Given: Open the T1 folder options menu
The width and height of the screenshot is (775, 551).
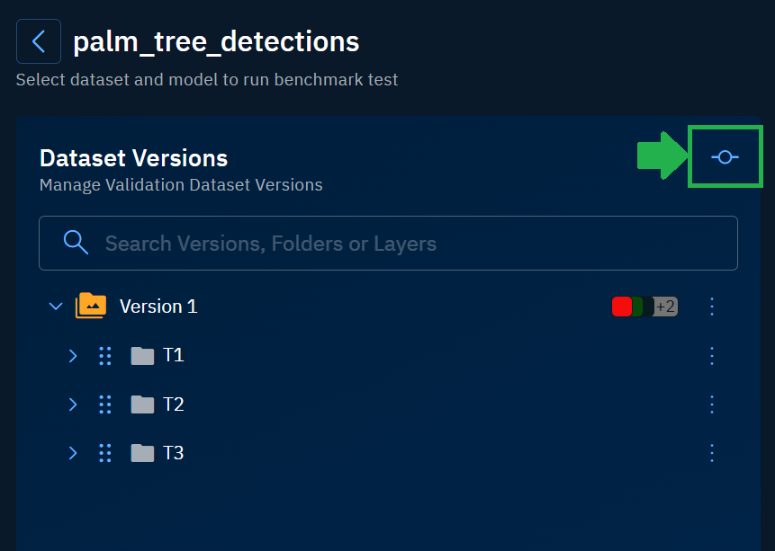Looking at the screenshot, I should pos(712,355).
